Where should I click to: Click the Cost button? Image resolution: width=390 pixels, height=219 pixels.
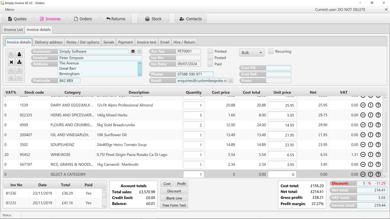click(167, 184)
